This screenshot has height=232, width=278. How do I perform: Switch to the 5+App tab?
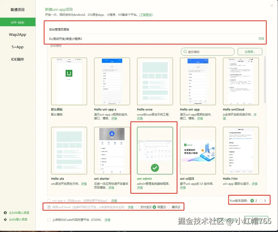18,47
